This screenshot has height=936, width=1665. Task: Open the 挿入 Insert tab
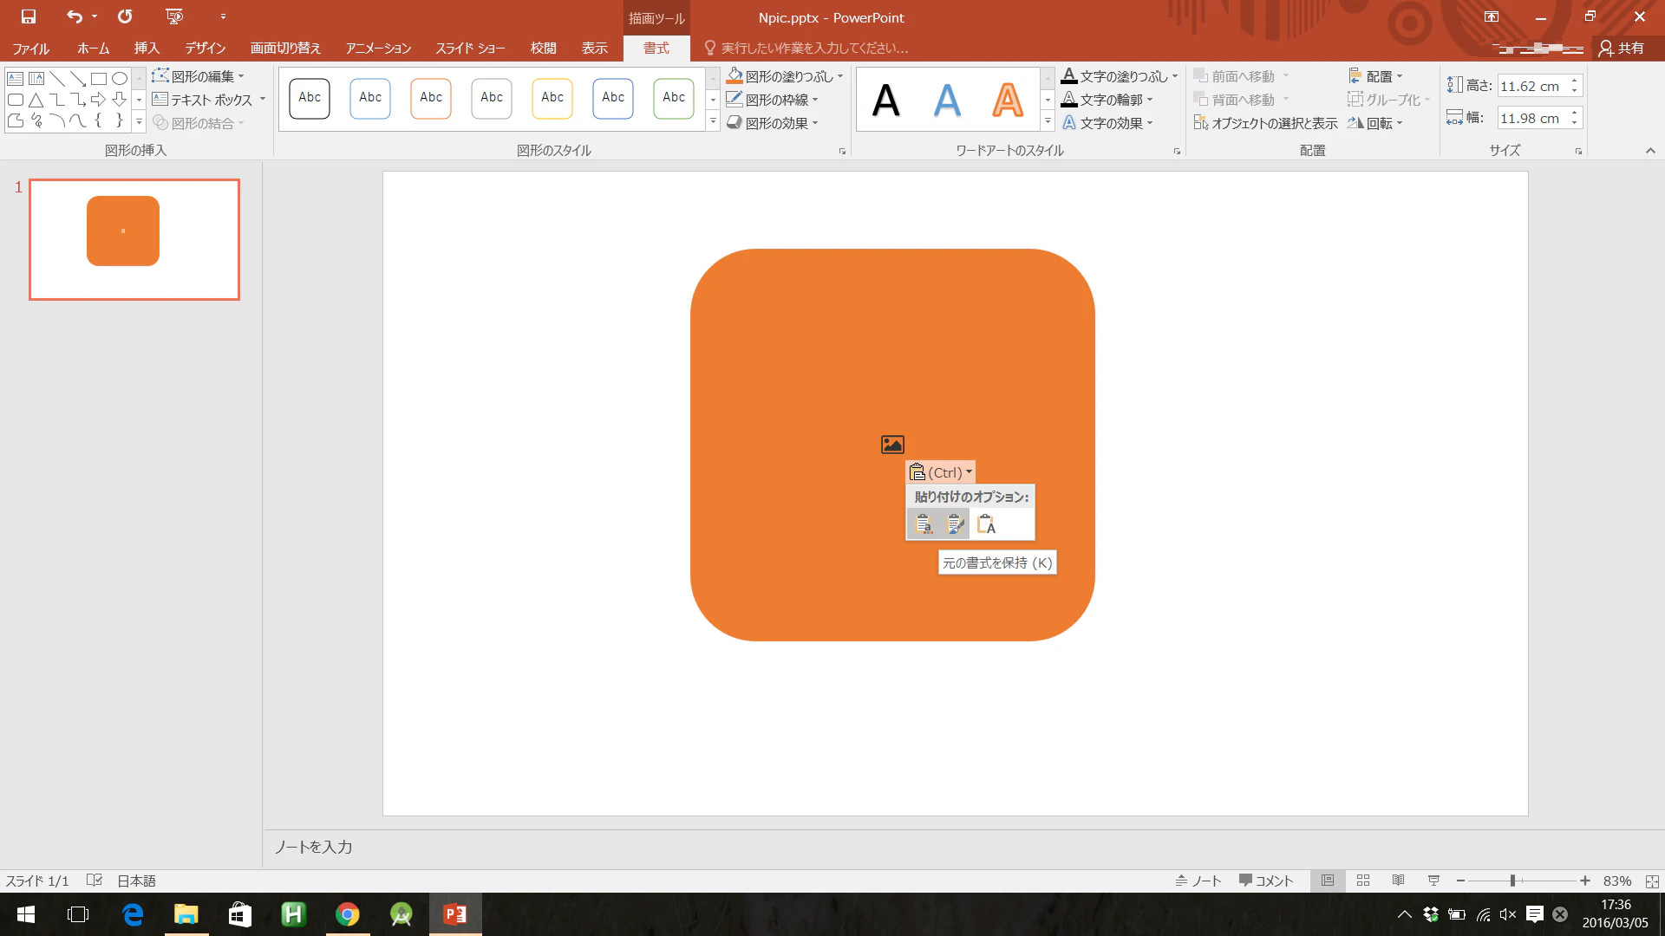(x=147, y=48)
